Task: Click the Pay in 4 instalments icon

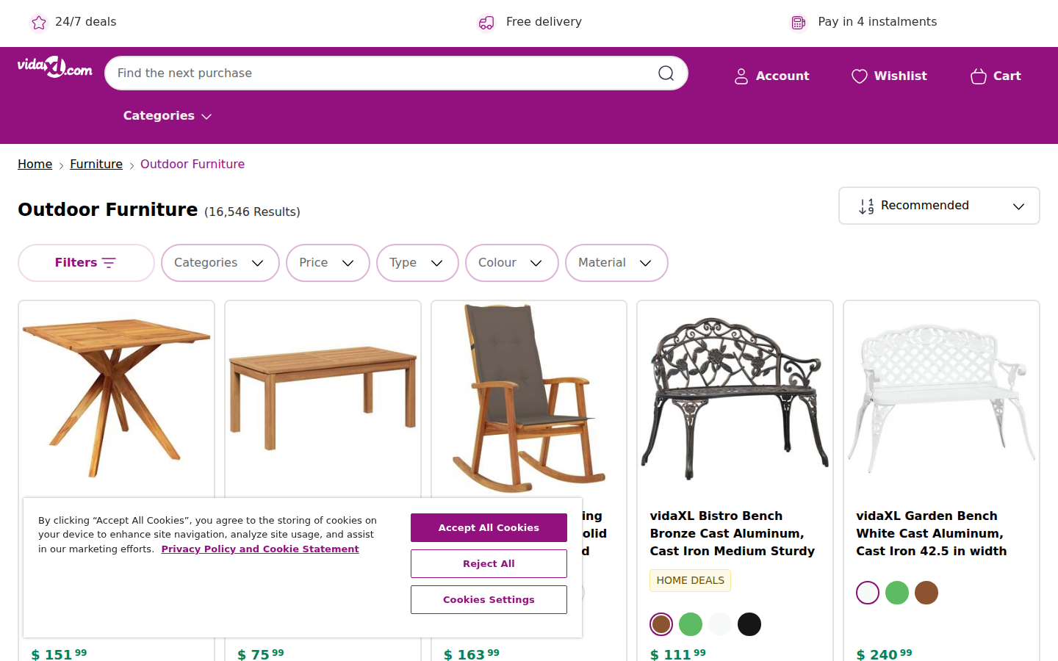Action: coord(799,23)
